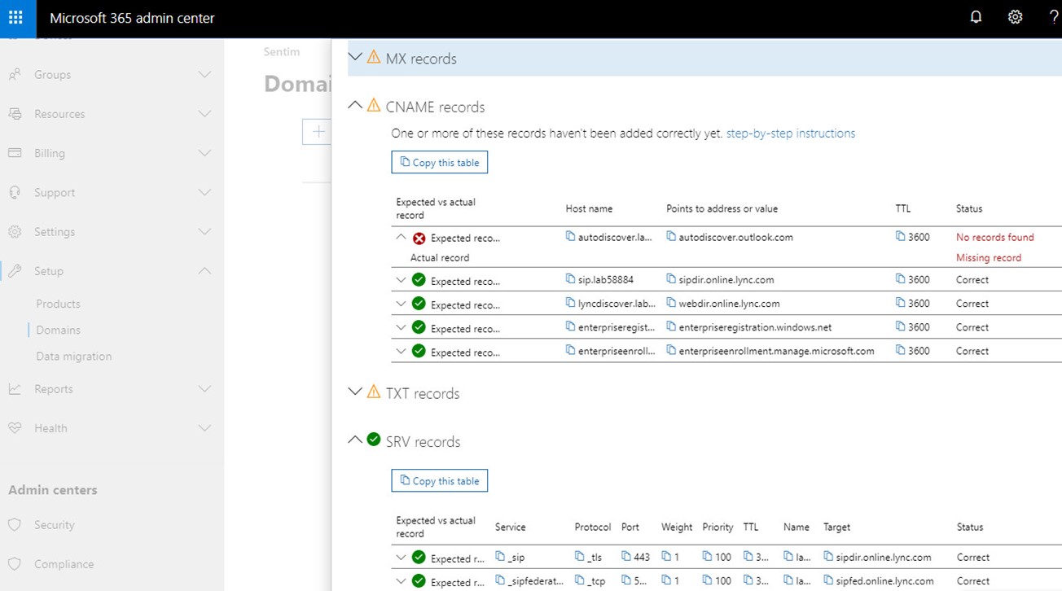Expand the sipdir.online.lync.com CNAME record row

[x=401, y=280]
